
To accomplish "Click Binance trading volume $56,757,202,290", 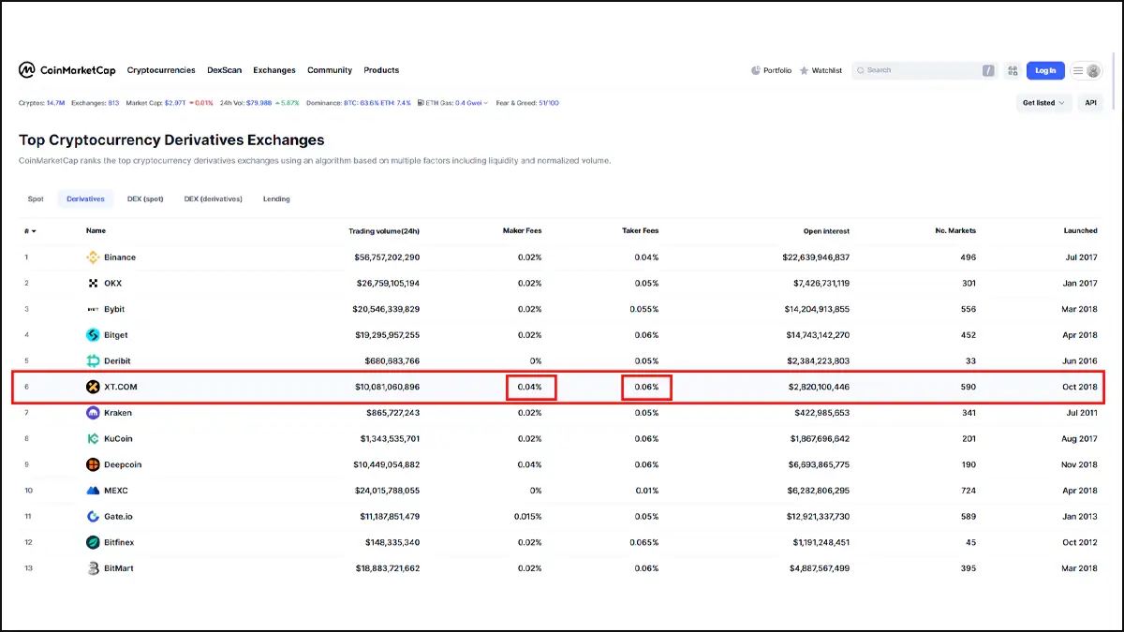I will pos(387,257).
